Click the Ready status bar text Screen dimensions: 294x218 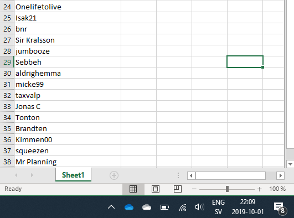coord(13,189)
